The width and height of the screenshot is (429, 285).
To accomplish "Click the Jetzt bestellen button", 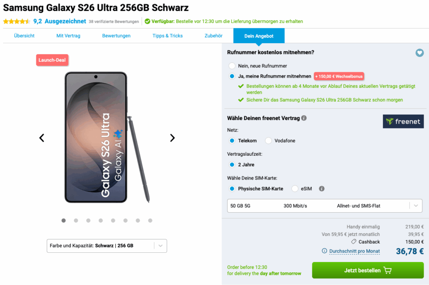I will [x=368, y=270].
